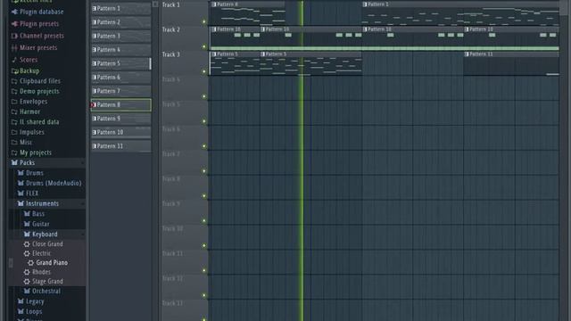Expand My projects folder
The height and width of the screenshot is (321, 571).
coord(36,152)
